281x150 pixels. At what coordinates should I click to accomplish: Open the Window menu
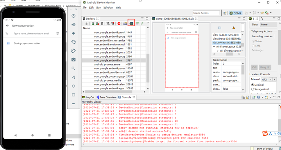108,7
